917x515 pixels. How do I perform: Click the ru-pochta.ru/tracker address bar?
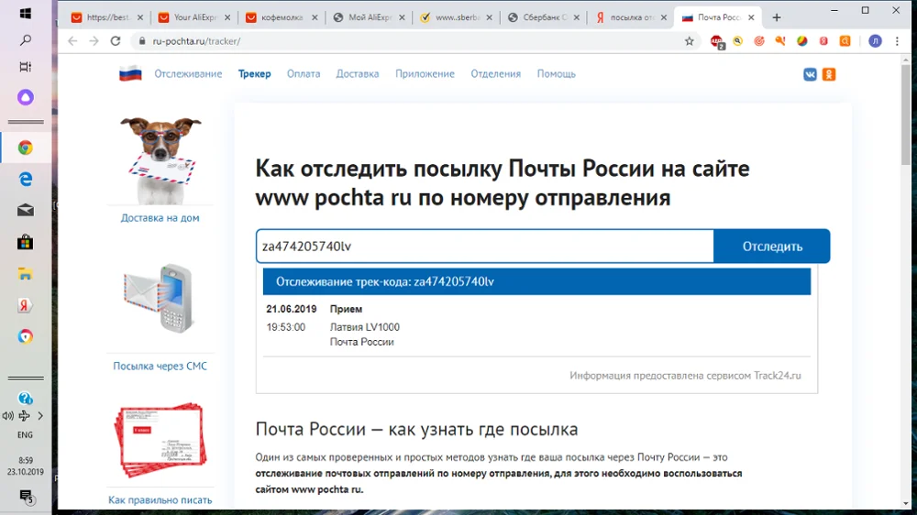click(409, 41)
